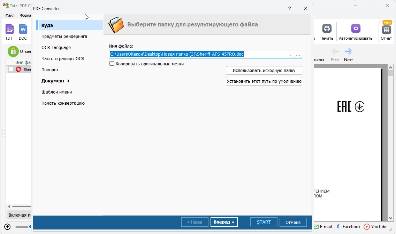Image resolution: width=396 pixels, height=234 pixels.
Task: Open the Файл menu
Action: click(10, 15)
